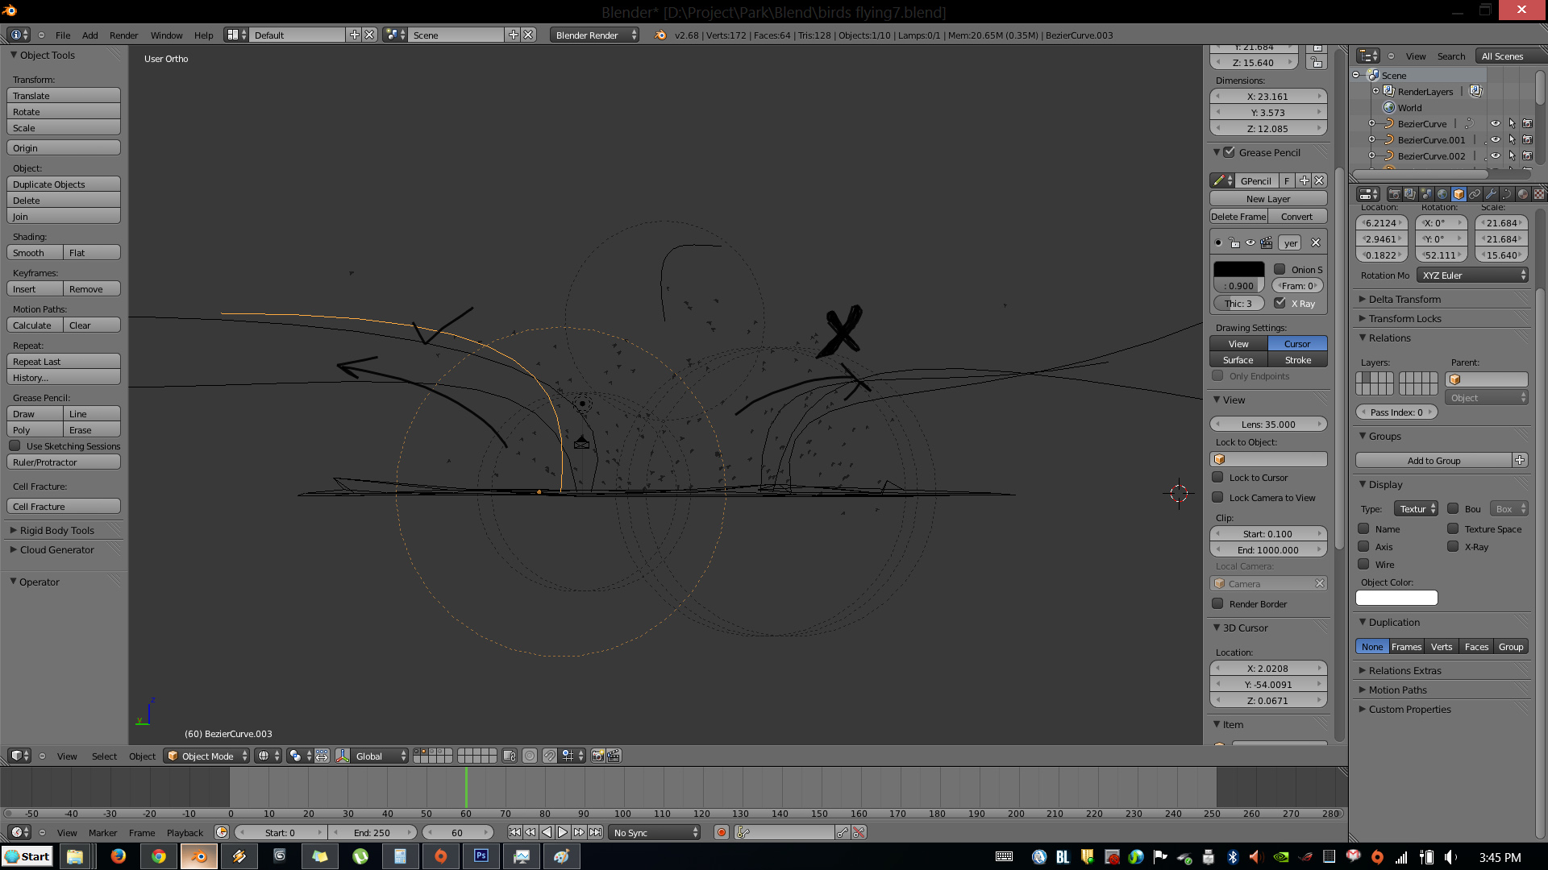Open the XYZ Euler rotation mode dropdown
This screenshot has height=870, width=1548.
1472,275
